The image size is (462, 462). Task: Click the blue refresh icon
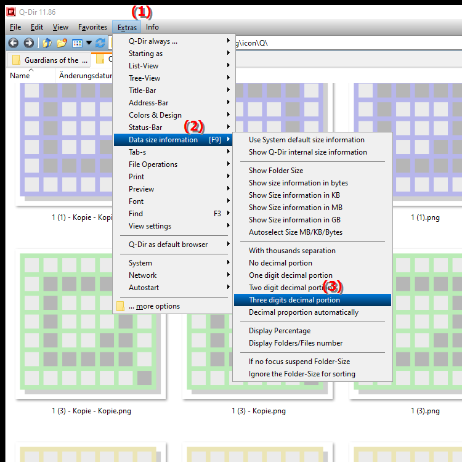point(100,43)
